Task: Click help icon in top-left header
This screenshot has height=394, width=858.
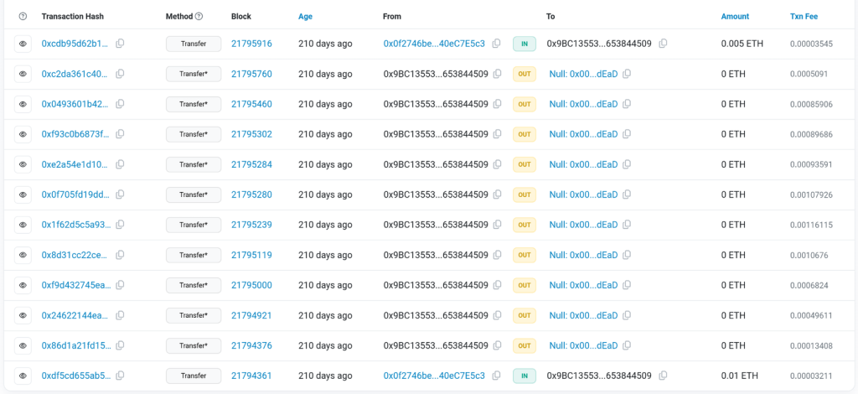Action: 23,17
